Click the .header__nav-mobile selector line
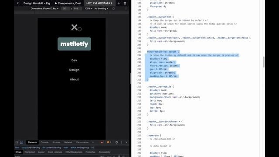The image size is (279, 157). tap(160, 87)
